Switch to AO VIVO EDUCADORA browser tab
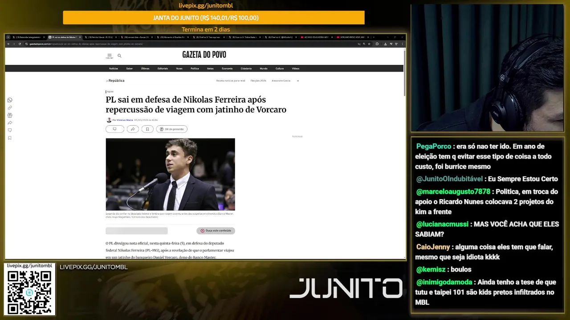Image resolution: width=570 pixels, height=320 pixels. coord(316,37)
